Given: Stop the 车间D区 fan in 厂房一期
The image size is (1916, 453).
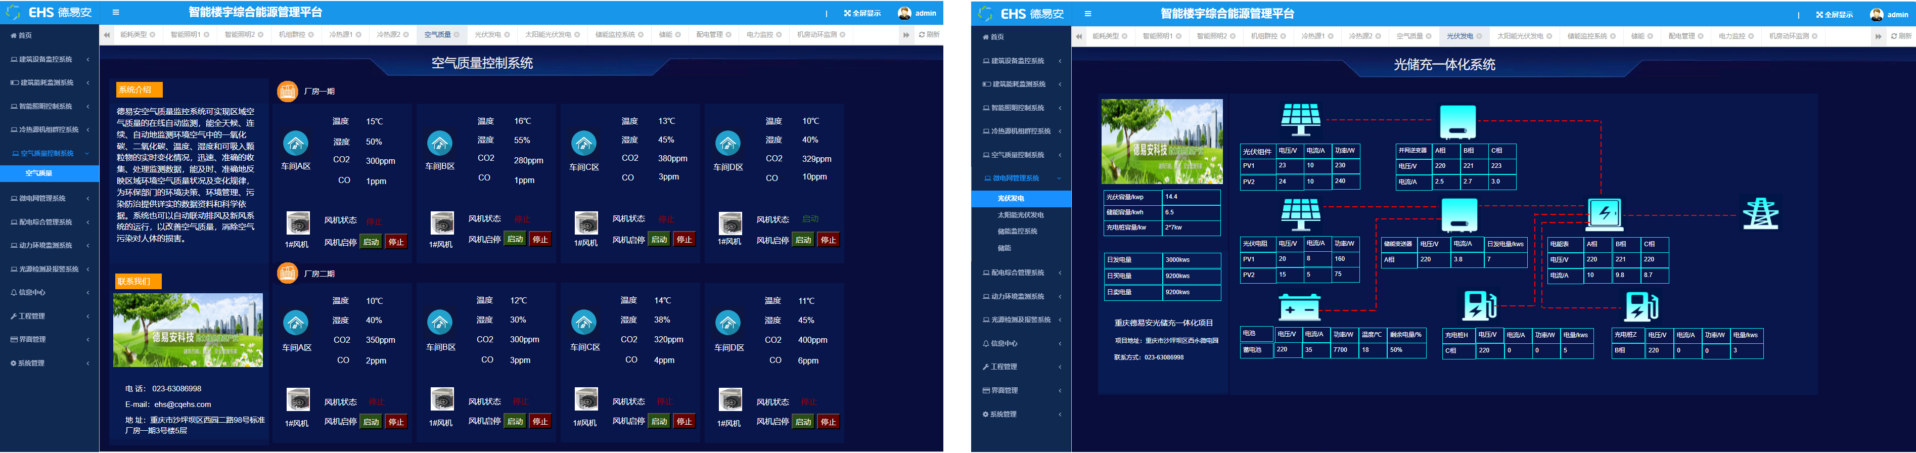Looking at the screenshot, I should point(828,240).
